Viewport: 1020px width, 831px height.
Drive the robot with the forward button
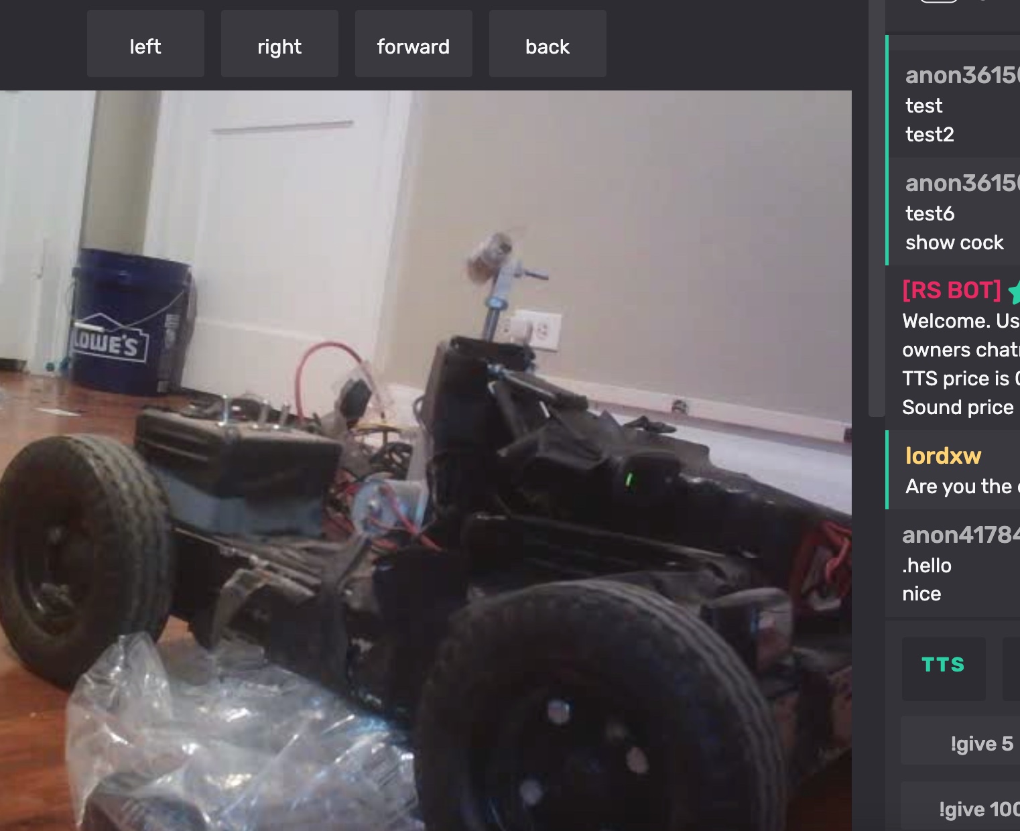(413, 44)
